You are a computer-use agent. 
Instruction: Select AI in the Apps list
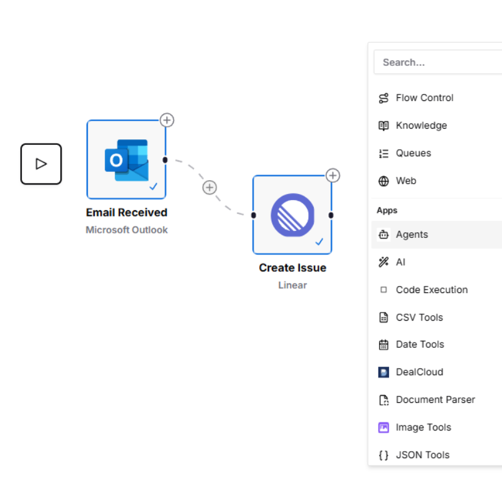click(x=437, y=262)
